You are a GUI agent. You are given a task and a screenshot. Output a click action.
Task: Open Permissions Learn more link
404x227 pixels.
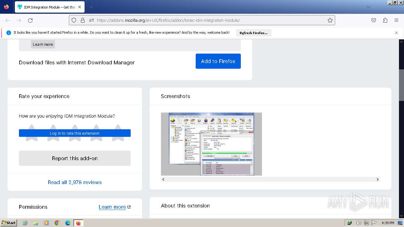115,207
